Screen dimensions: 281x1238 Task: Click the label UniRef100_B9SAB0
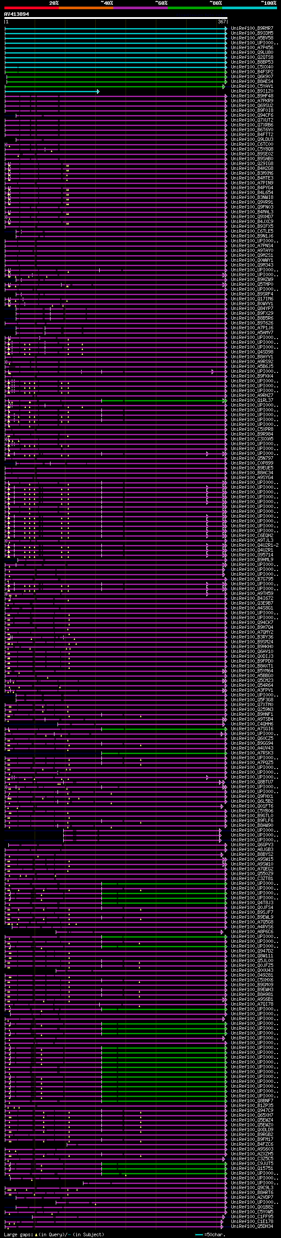[x=252, y=159]
